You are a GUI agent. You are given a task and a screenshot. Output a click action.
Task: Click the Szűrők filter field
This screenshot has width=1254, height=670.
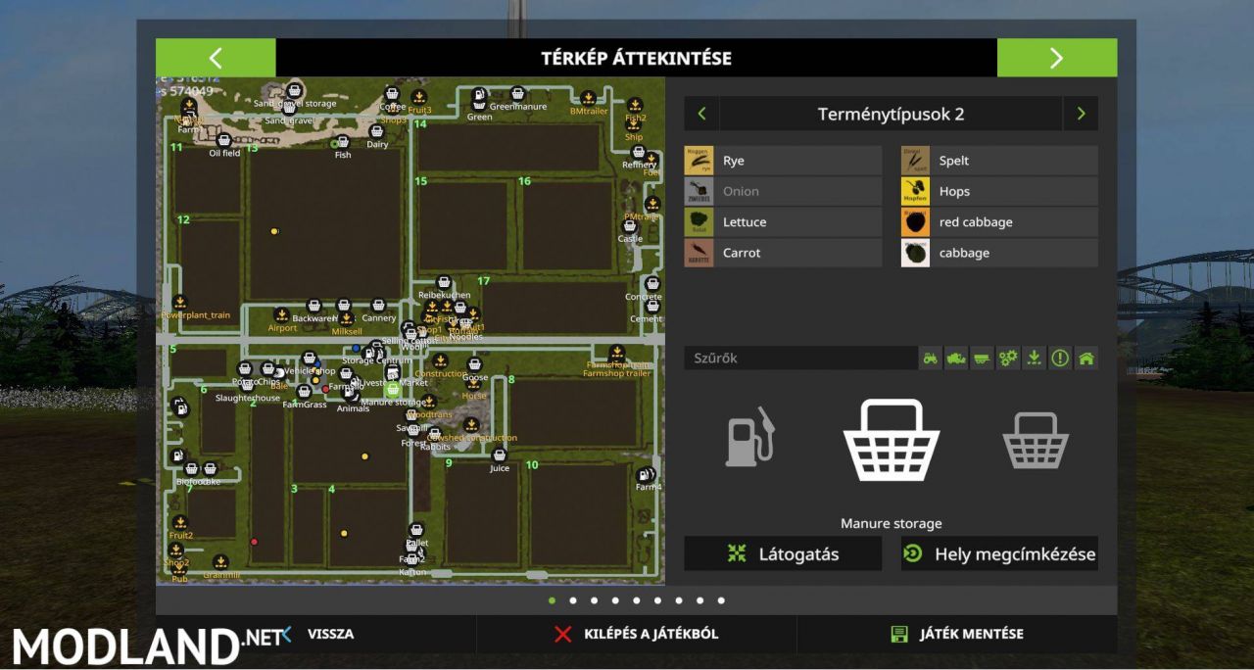point(800,359)
